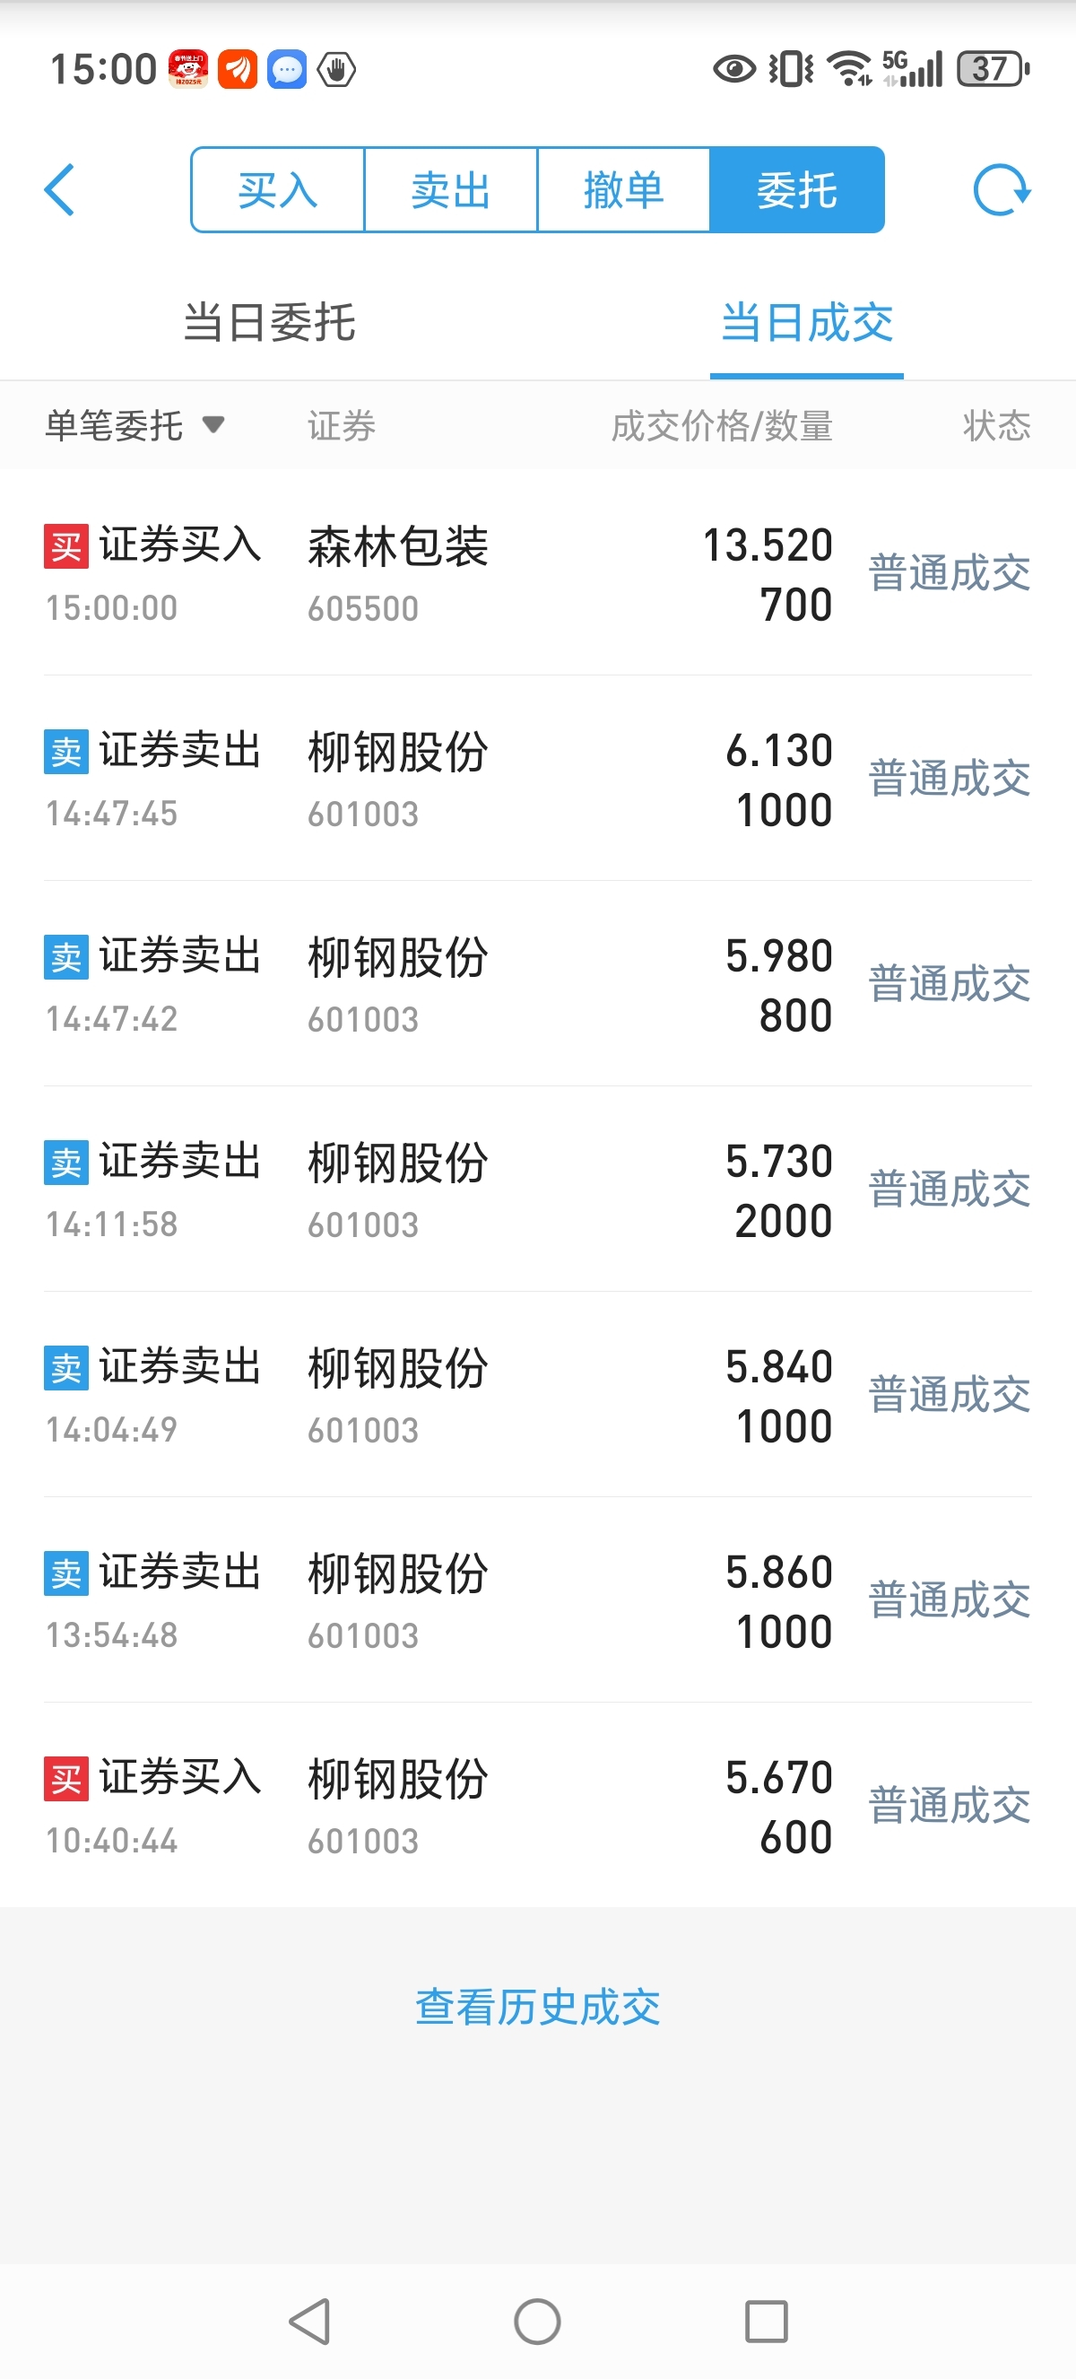1076x2379 pixels.
Task: Open the 查看历史成交 link
Action: (x=538, y=2008)
